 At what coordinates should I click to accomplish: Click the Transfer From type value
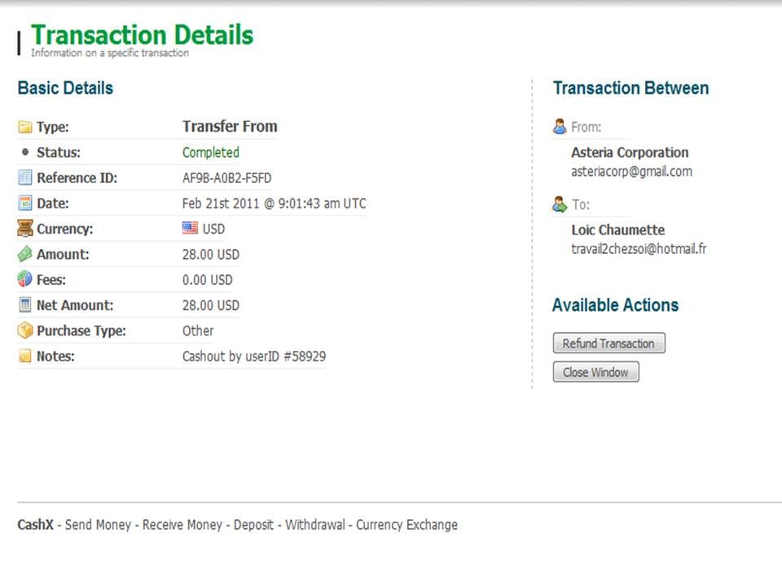[x=230, y=127]
